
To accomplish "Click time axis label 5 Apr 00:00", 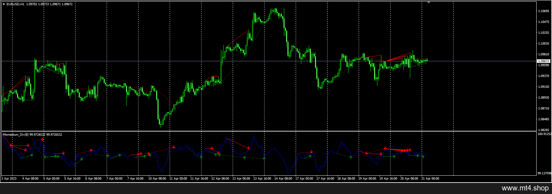I will 51,179.
